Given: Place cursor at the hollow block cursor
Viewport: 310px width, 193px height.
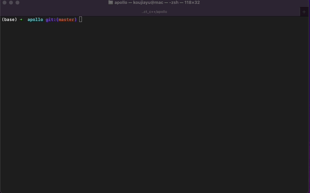Looking at the screenshot, I should [81, 19].
